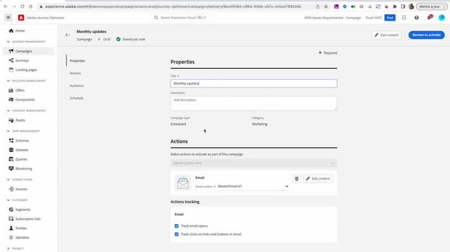The width and height of the screenshot is (450, 252).
Task: Click the Email action envelope thumbnail
Action: click(x=183, y=183)
